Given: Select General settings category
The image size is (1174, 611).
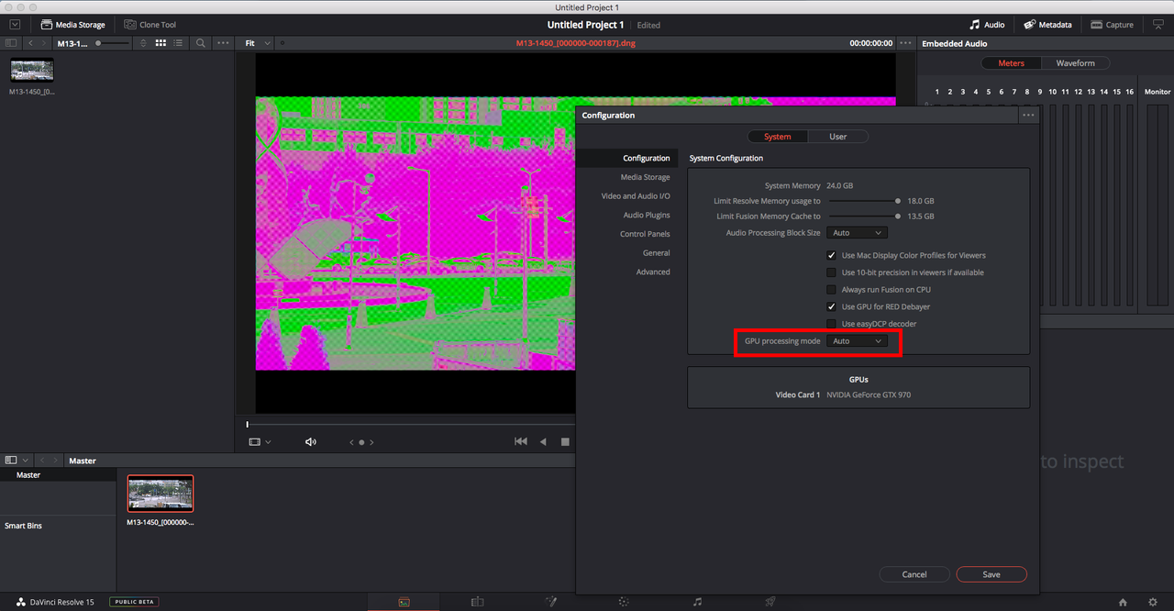Looking at the screenshot, I should [657, 253].
